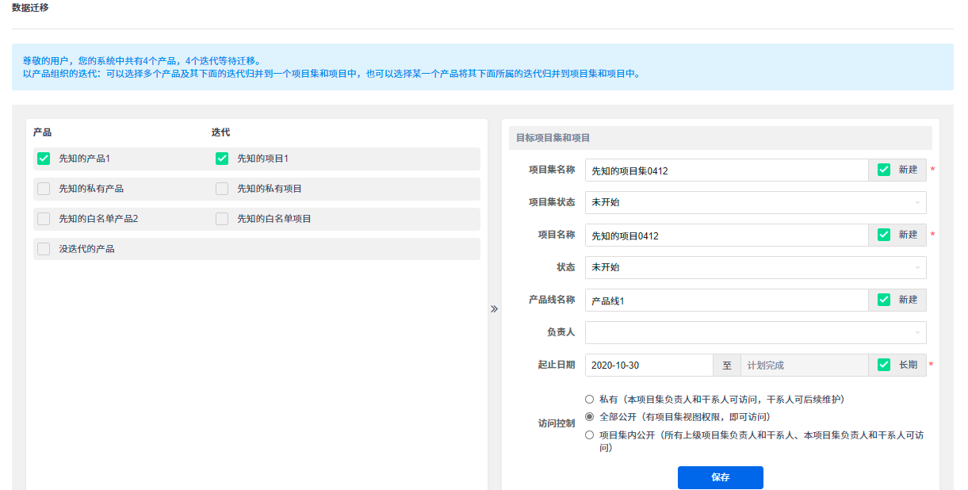Toggle 新建 checkbox beside 项目集名称
The width and height of the screenshot is (968, 490).
(x=884, y=170)
